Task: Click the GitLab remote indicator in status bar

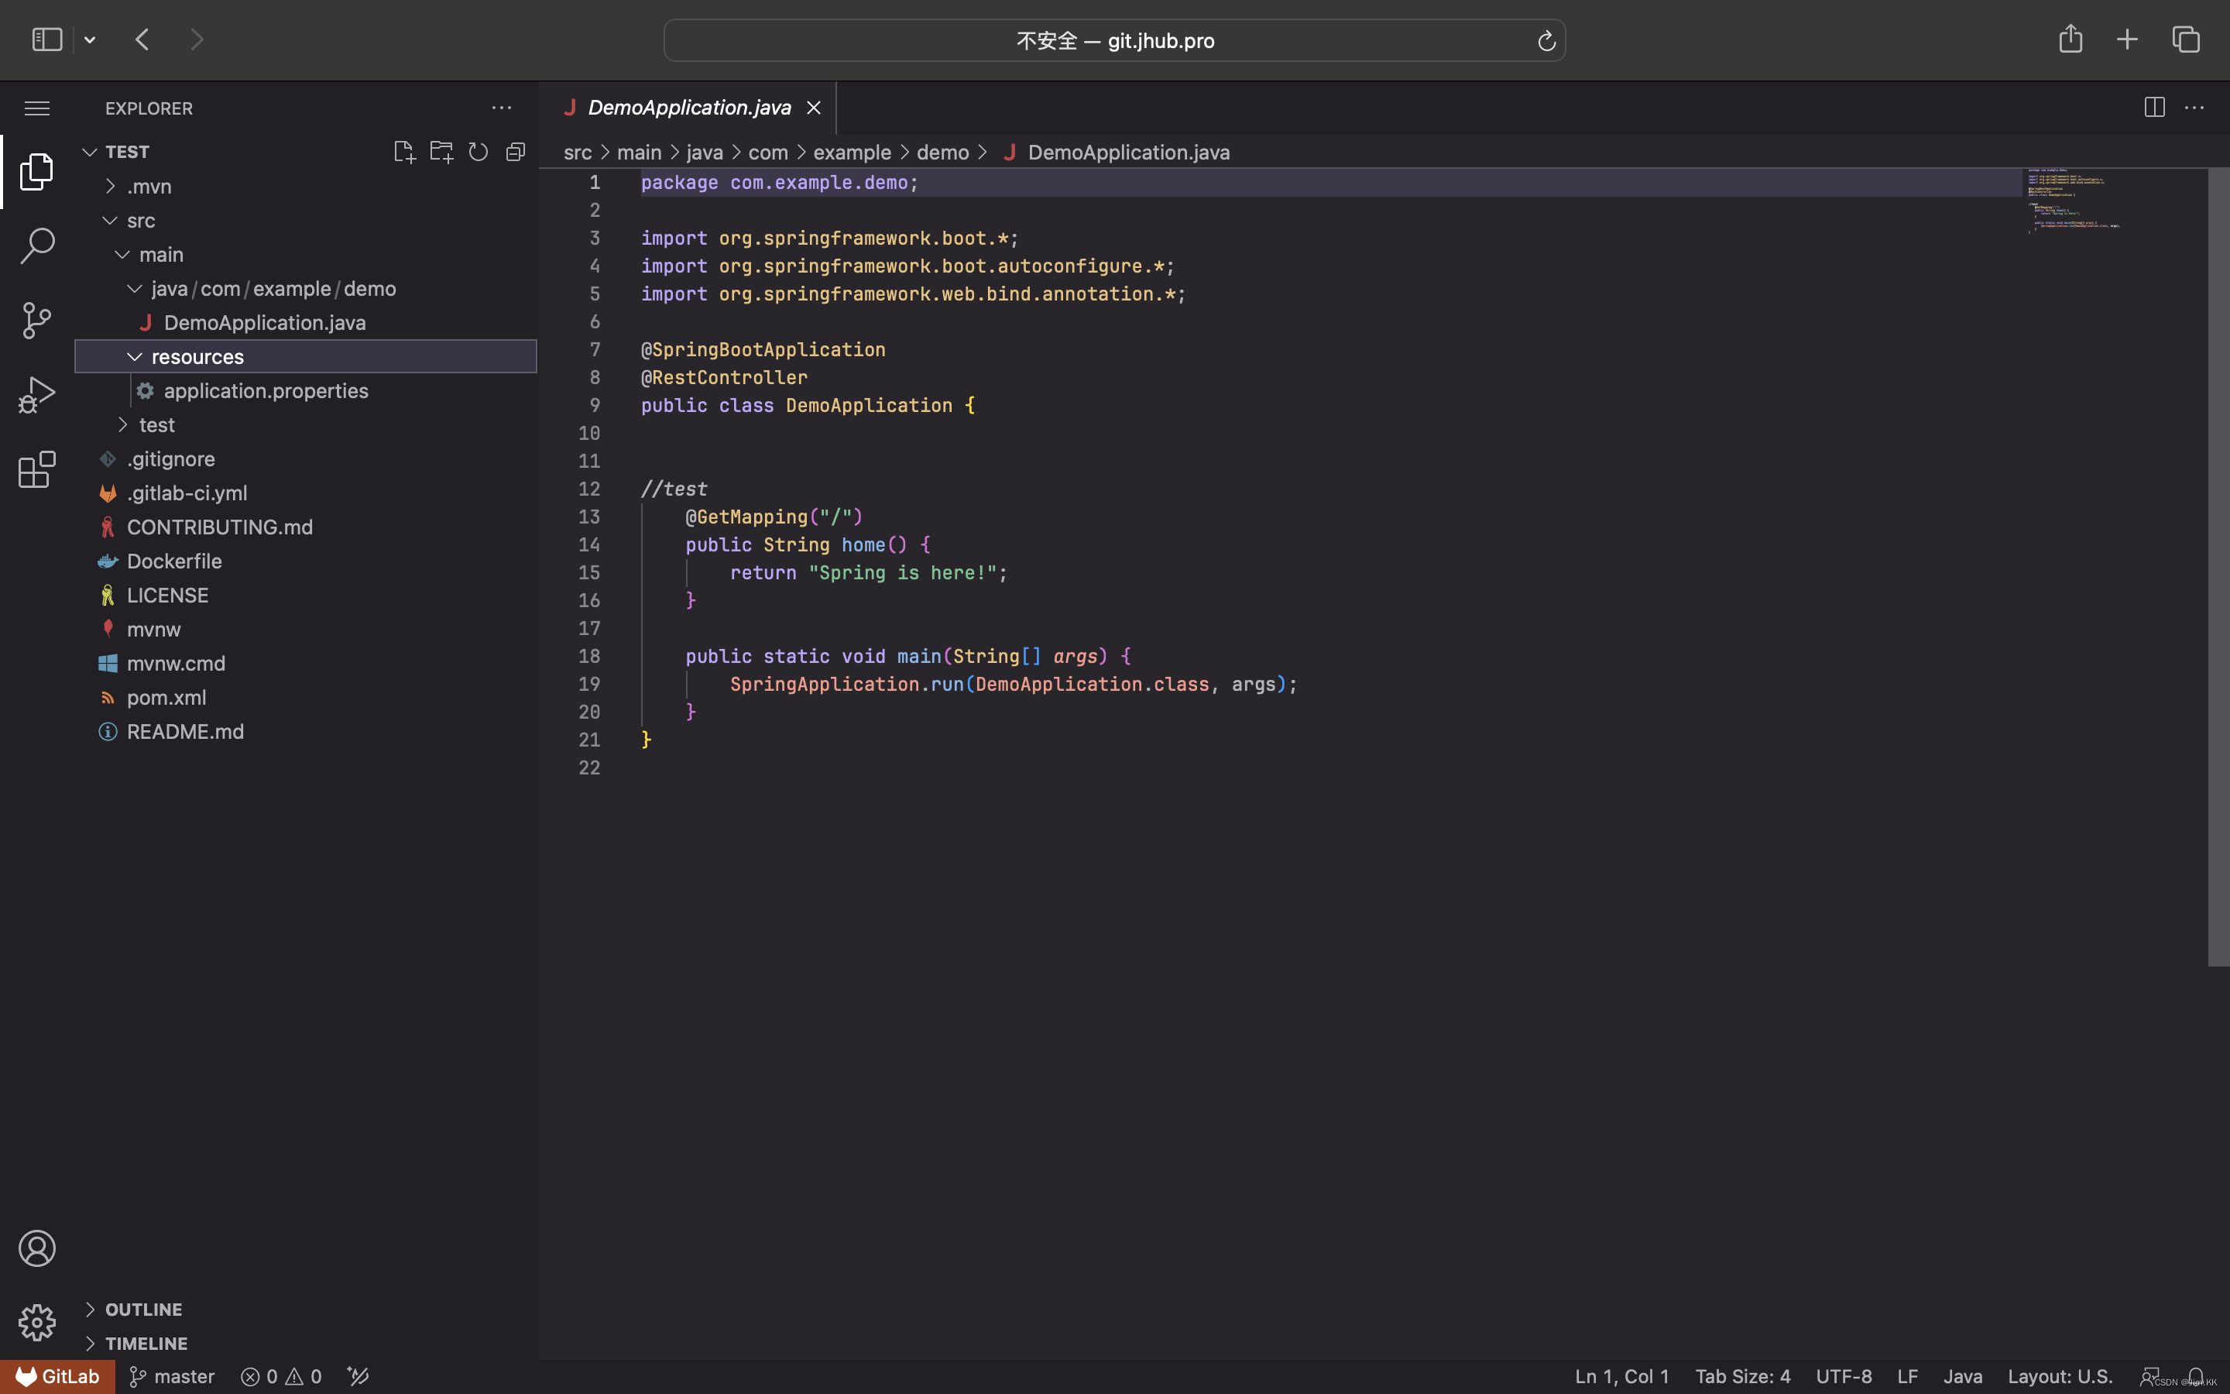Action: (57, 1376)
